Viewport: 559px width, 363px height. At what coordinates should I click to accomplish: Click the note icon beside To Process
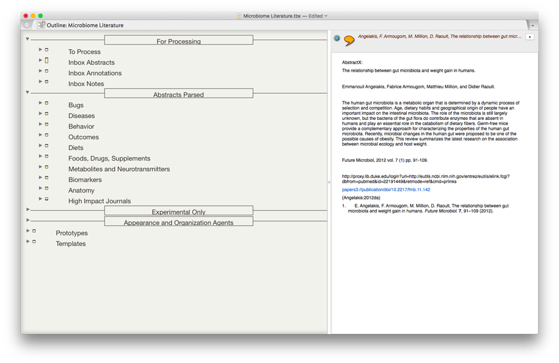[x=46, y=49]
